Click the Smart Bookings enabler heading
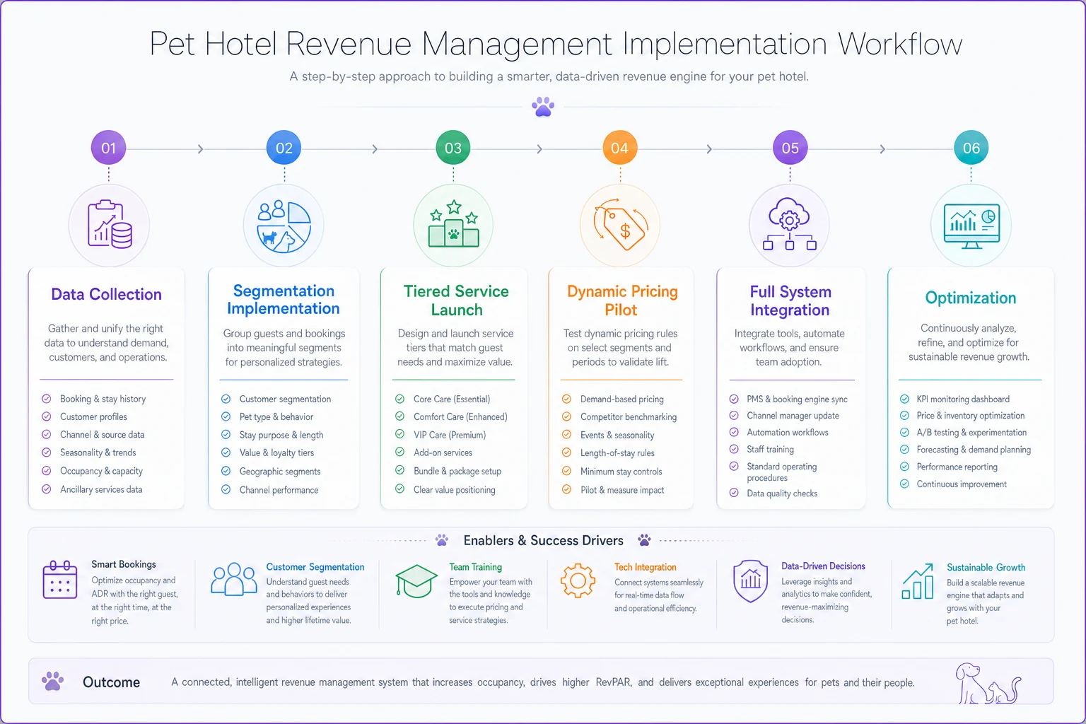Viewport: 1086px width, 724px height. (x=124, y=564)
